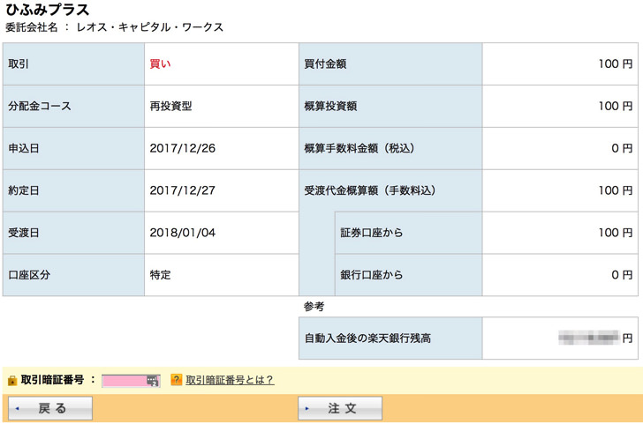Click the 参考 heading text
The image size is (643, 424).
point(314,306)
